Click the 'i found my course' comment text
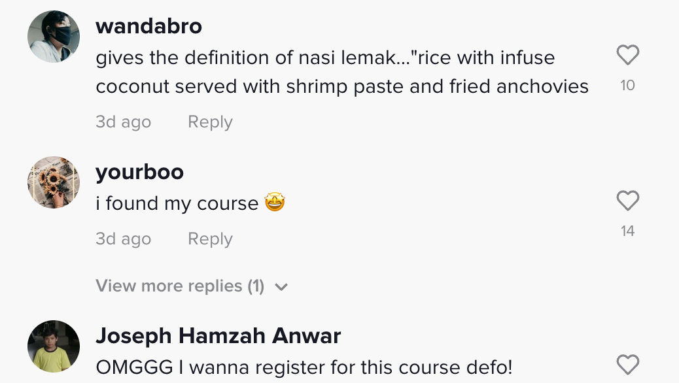The width and height of the screenshot is (679, 383). tap(177, 204)
